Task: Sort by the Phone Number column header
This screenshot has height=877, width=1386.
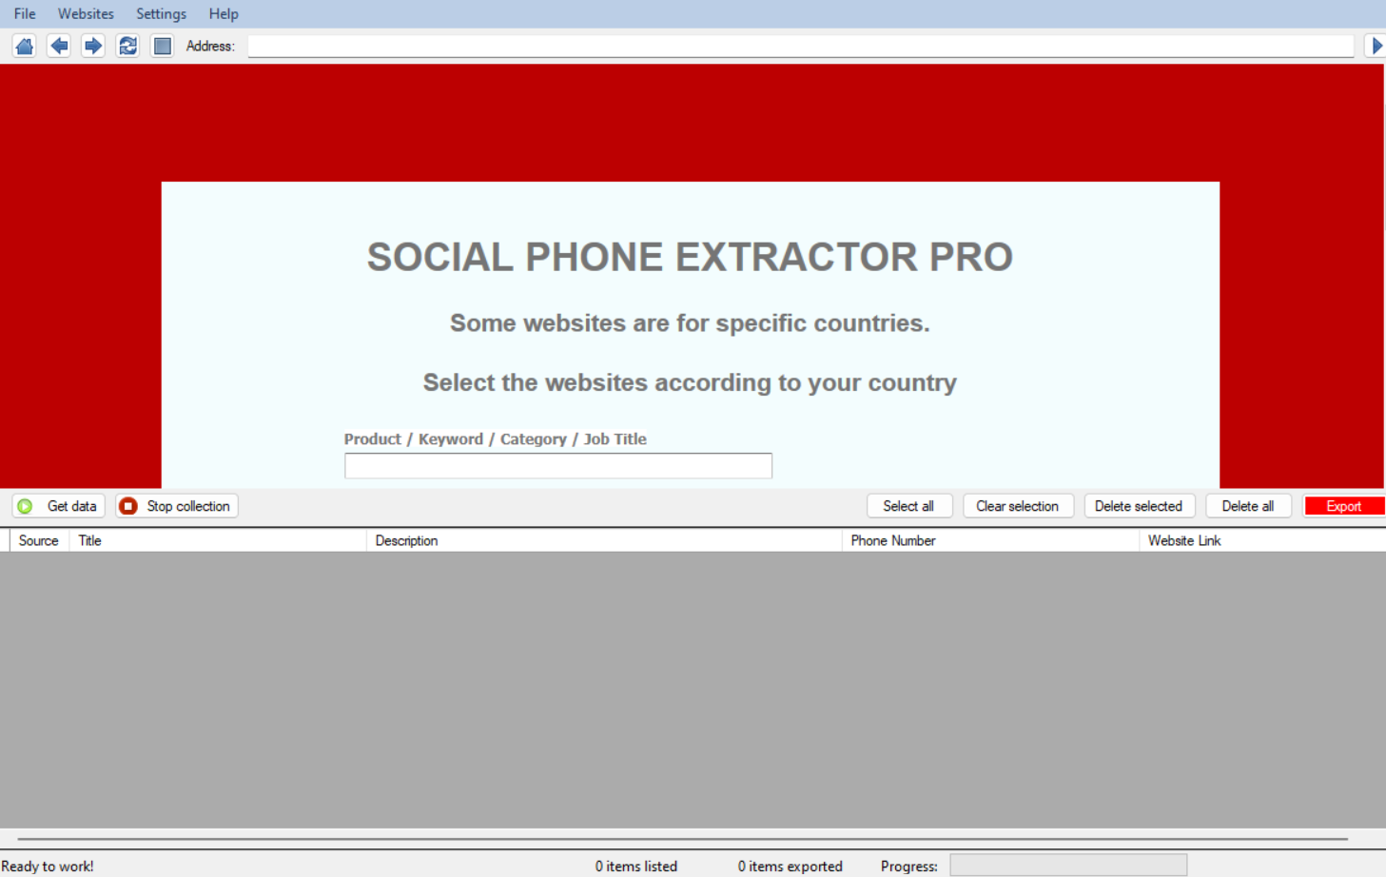Action: point(893,540)
